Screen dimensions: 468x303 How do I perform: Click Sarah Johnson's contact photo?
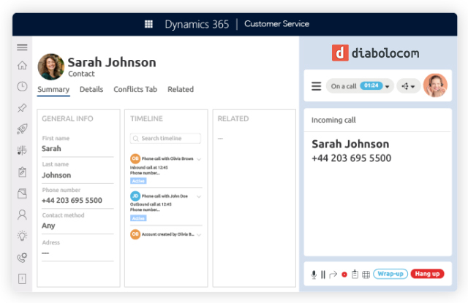(51, 66)
